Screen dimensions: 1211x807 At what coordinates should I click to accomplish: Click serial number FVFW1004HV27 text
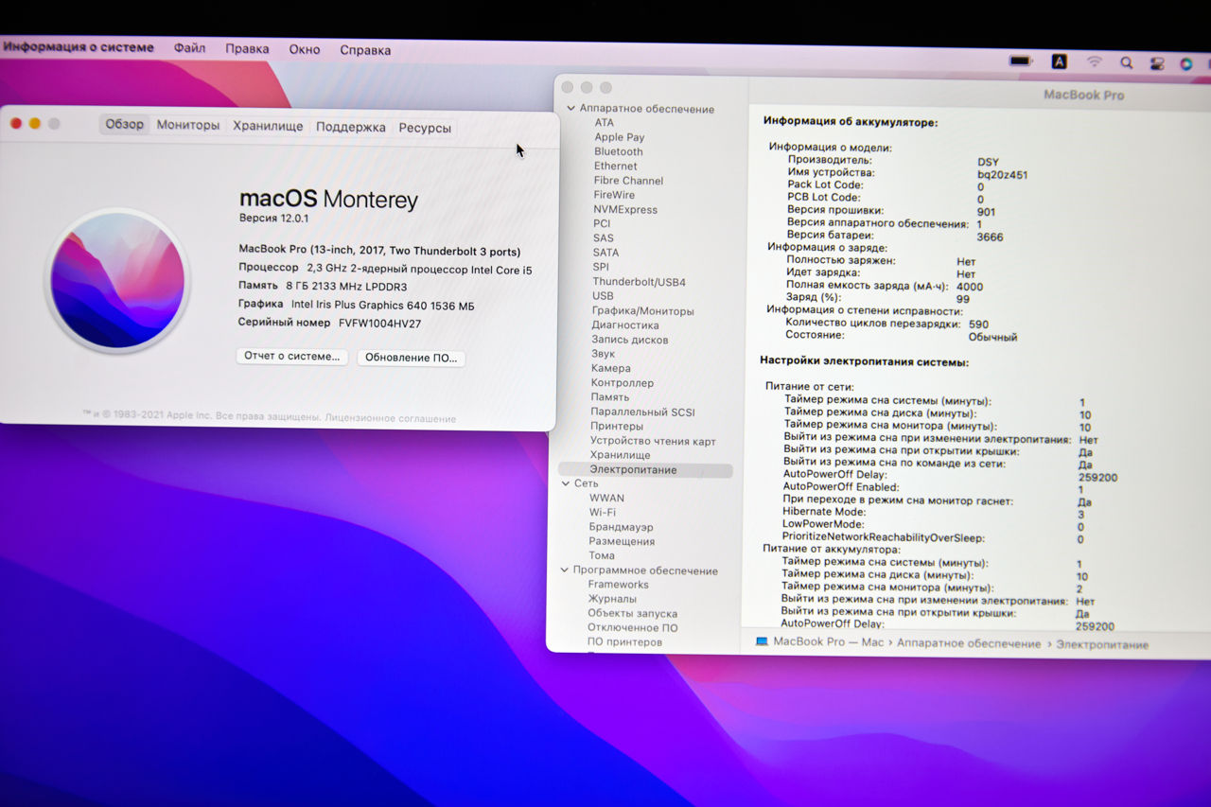pos(379,323)
